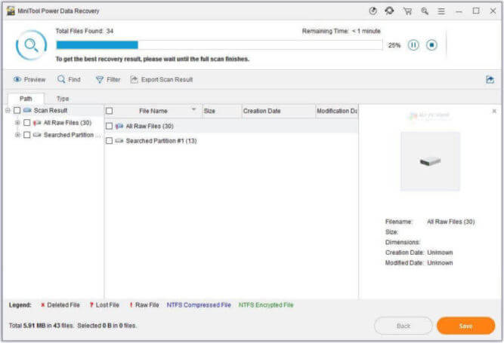Click the Searched Partition #1 drive icon

[119, 141]
